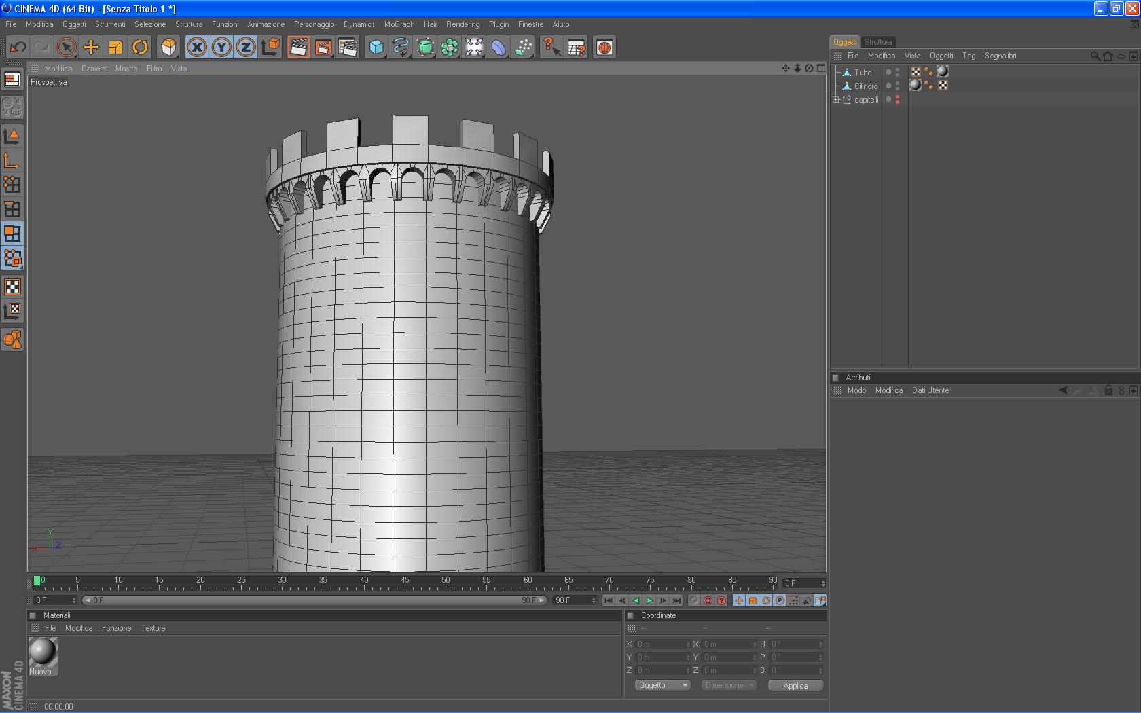Screen dimensions: 1141x713
Task: Open the Render Settings icon
Action: 348,48
